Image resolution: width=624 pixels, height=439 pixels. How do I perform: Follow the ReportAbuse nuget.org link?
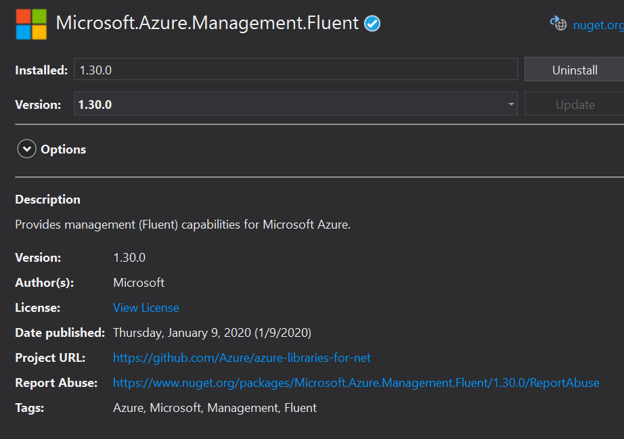(x=356, y=383)
